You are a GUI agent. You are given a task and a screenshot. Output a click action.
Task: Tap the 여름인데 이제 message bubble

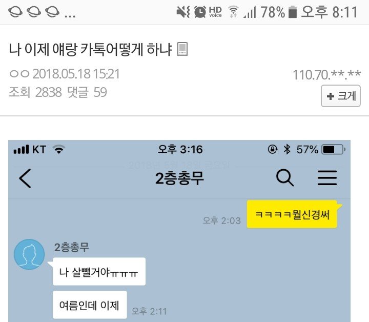(x=90, y=305)
